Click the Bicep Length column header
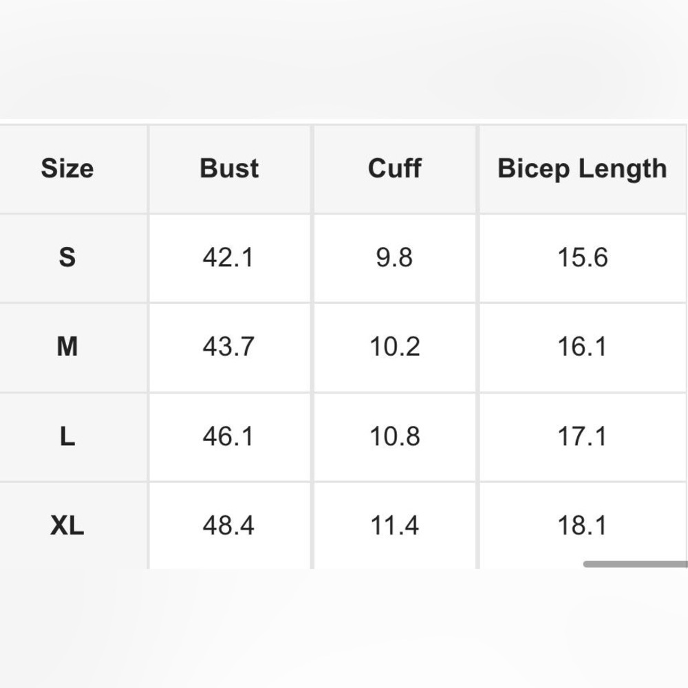The height and width of the screenshot is (688, 688). coord(582,169)
